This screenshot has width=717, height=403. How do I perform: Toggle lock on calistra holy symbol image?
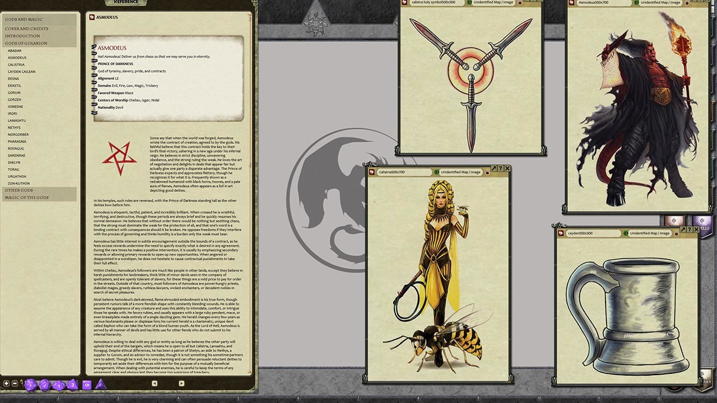[520, 2]
